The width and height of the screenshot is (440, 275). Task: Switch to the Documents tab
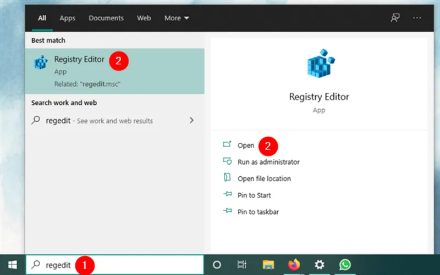[x=106, y=18]
